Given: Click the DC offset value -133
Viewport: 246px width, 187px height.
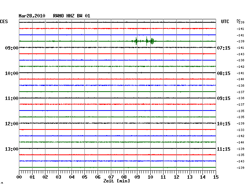Looking at the screenshot, I should pos(240,130).
